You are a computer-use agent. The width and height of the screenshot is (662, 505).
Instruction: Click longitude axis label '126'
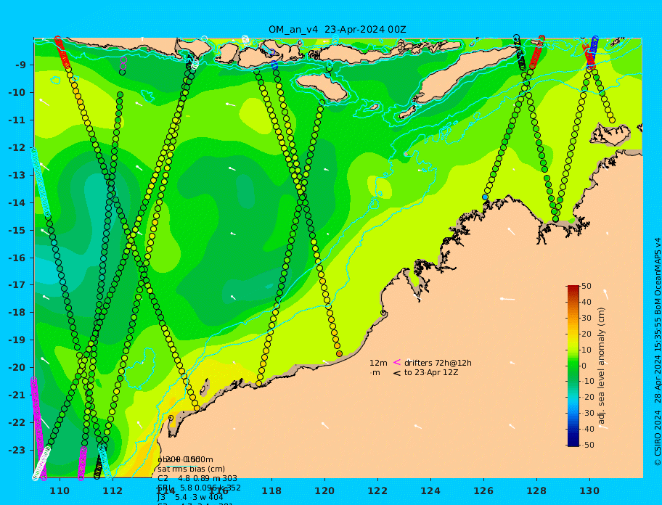[x=483, y=491]
